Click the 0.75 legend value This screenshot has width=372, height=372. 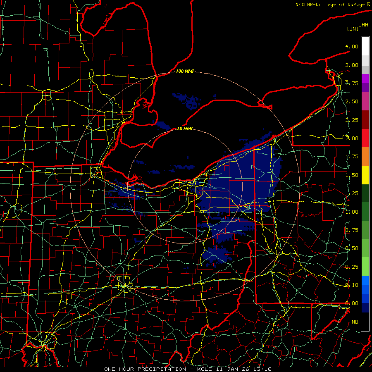pos(352,230)
